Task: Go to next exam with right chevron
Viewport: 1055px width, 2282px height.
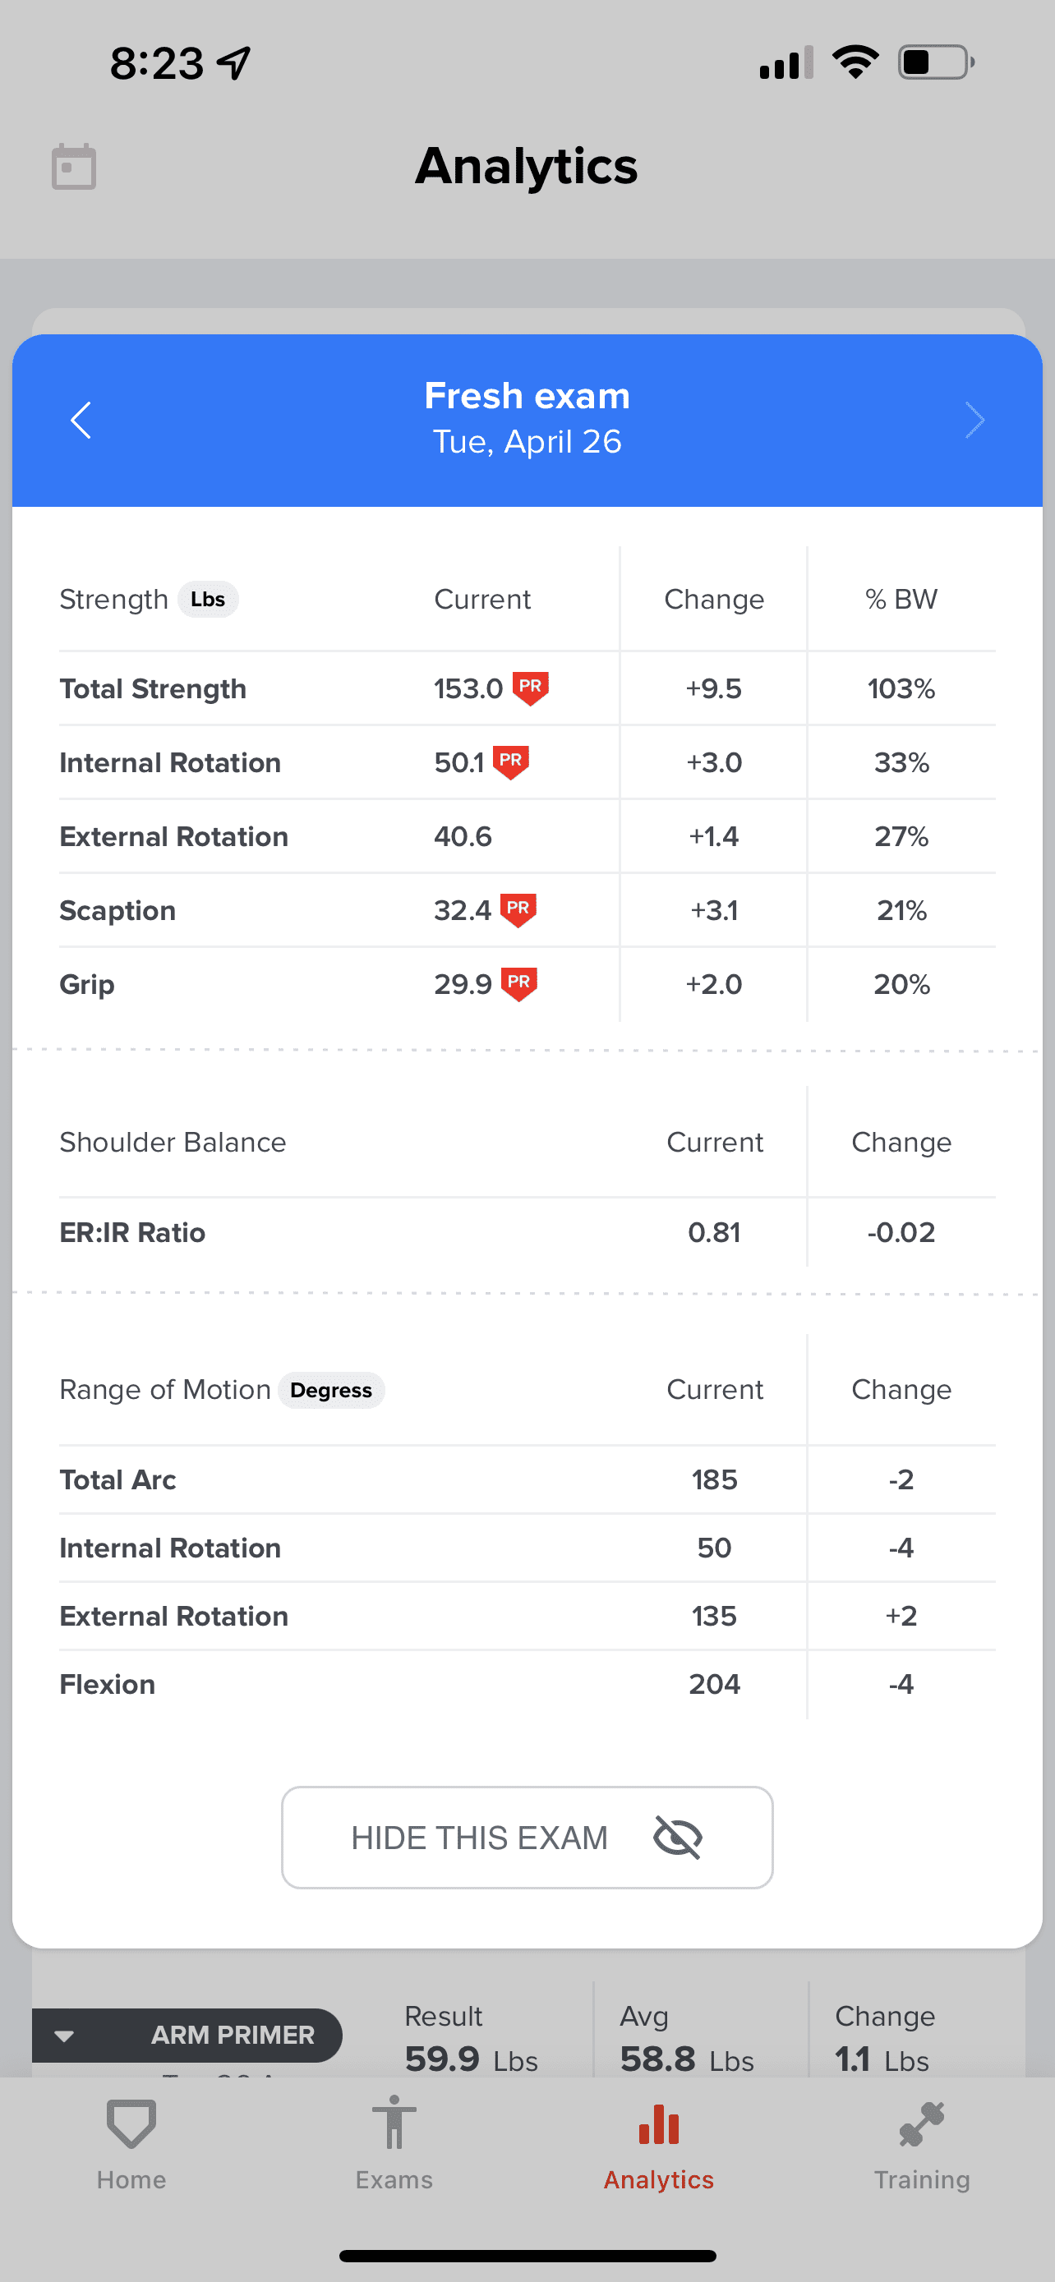Action: pos(974,420)
